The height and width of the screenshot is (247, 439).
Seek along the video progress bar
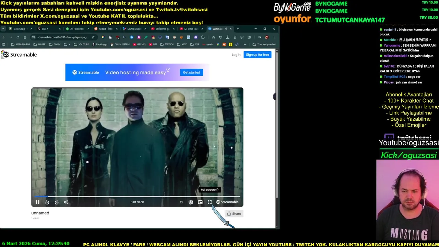(x=137, y=197)
